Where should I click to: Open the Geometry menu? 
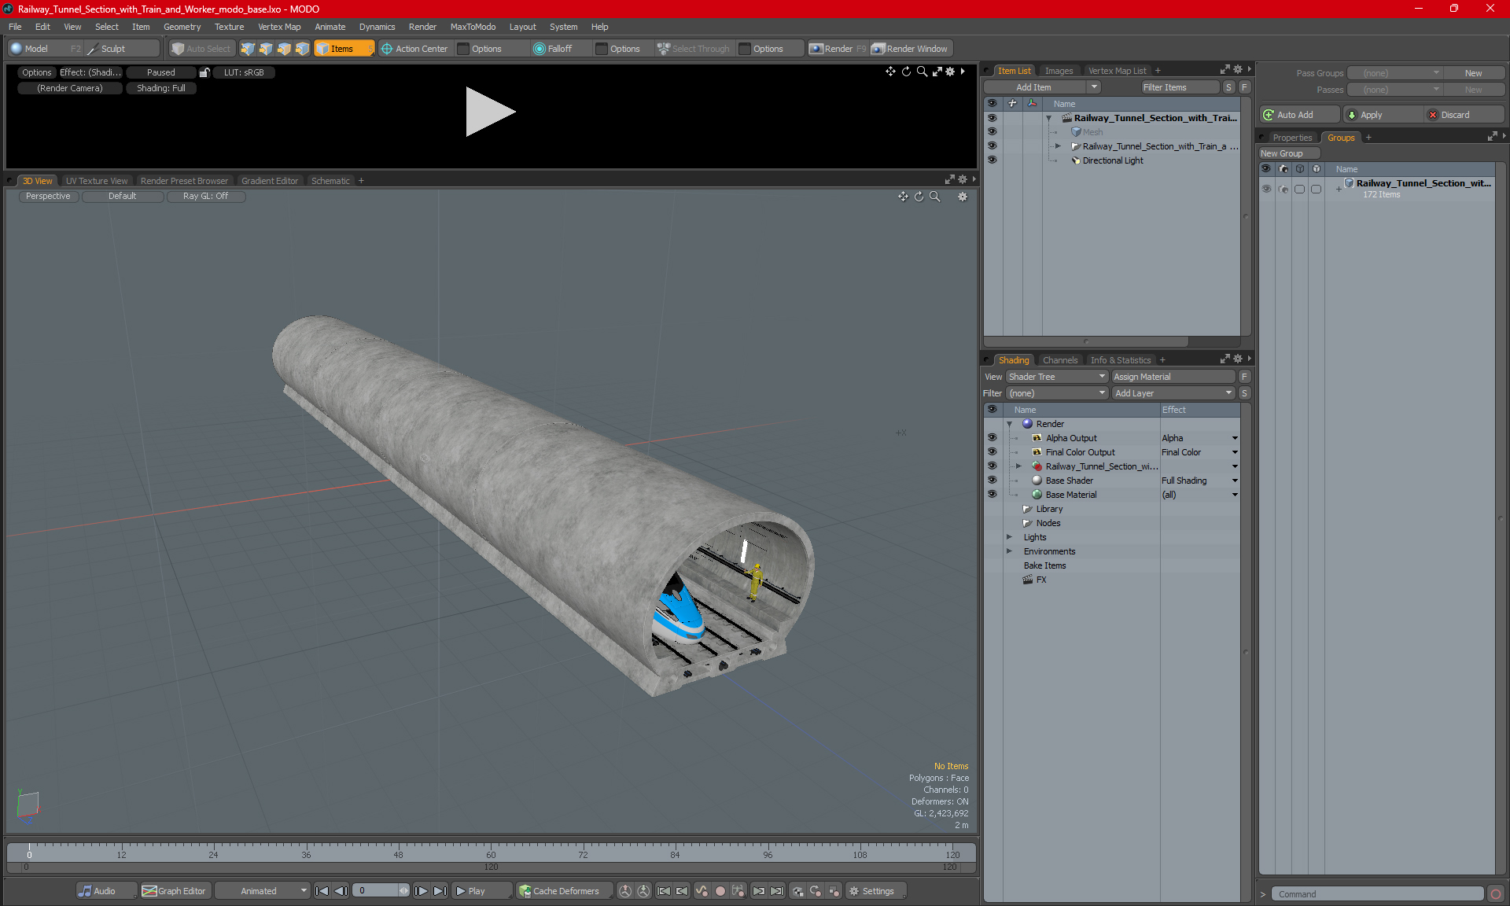182,27
